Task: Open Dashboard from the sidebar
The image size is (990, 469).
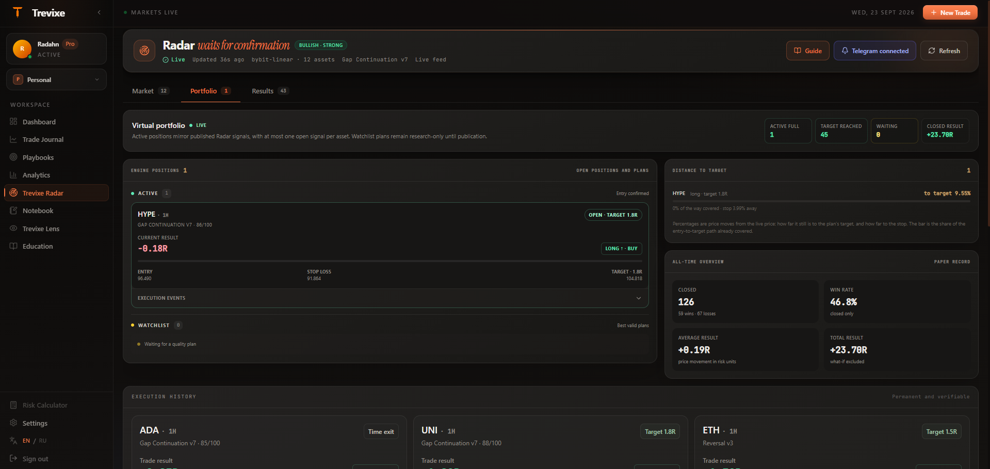Action: click(x=57, y=122)
